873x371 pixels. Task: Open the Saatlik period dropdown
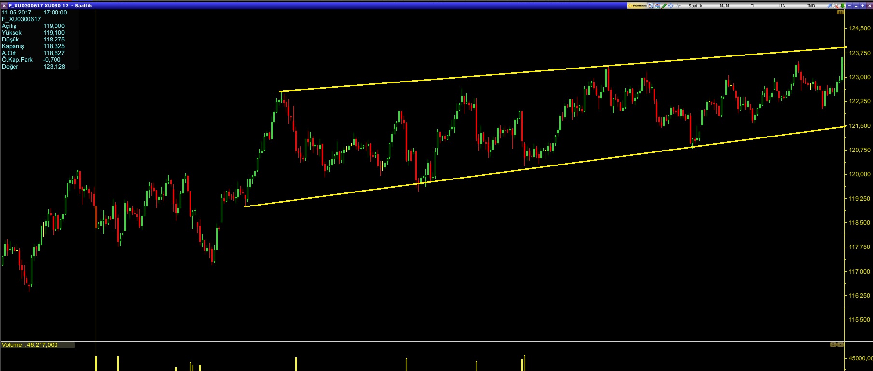tap(695, 6)
